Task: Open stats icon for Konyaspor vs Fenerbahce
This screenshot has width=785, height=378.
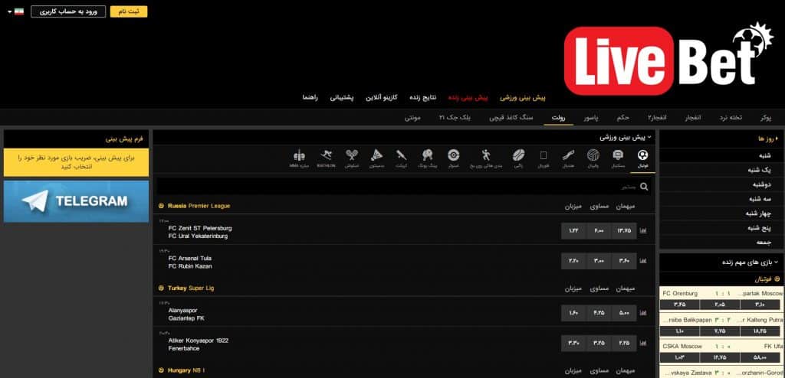Action: [x=643, y=343]
